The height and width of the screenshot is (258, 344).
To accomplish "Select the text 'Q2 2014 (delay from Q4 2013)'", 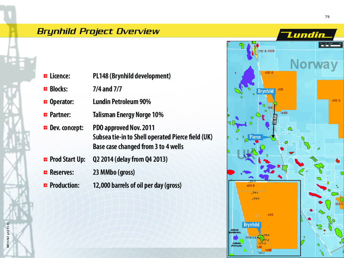I will [x=130, y=159].
